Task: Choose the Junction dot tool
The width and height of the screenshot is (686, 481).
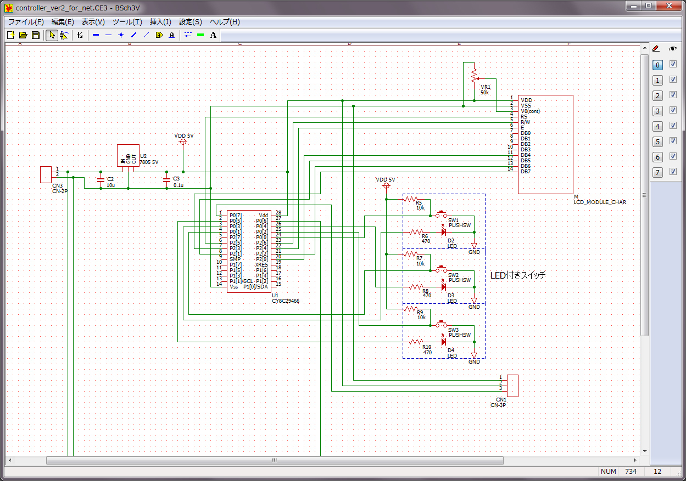Action: coord(121,35)
